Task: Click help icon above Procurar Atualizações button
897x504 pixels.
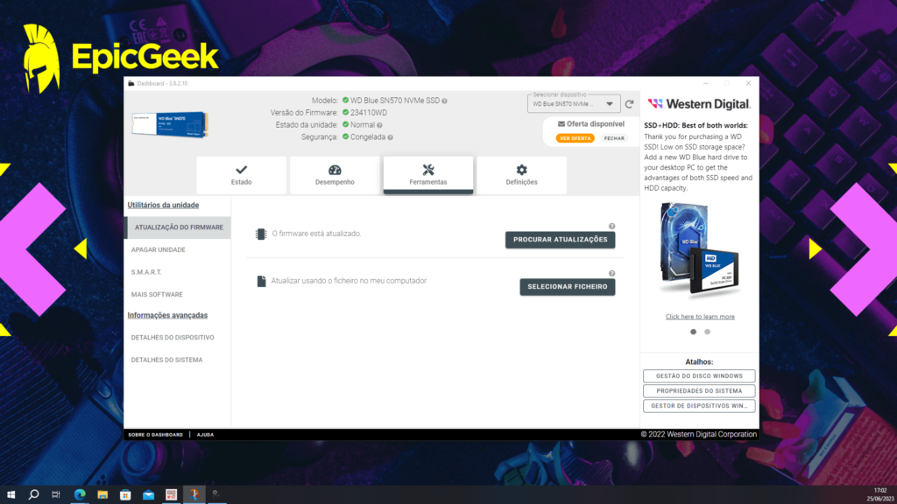Action: [x=611, y=226]
